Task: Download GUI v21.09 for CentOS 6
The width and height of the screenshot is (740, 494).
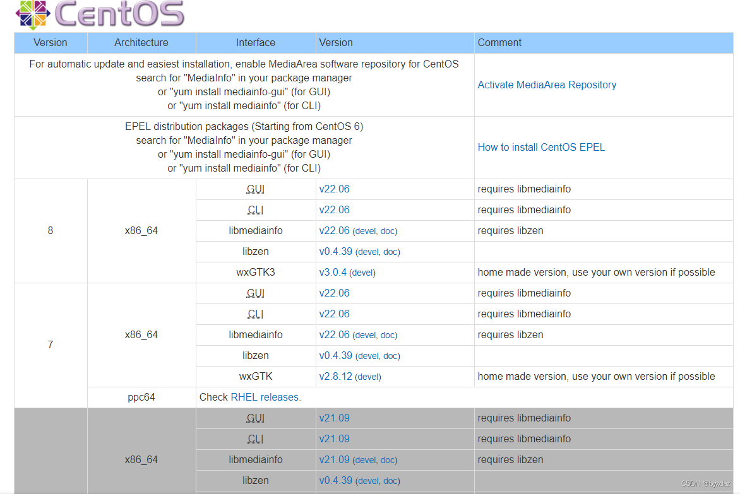Action: pyautogui.click(x=334, y=418)
